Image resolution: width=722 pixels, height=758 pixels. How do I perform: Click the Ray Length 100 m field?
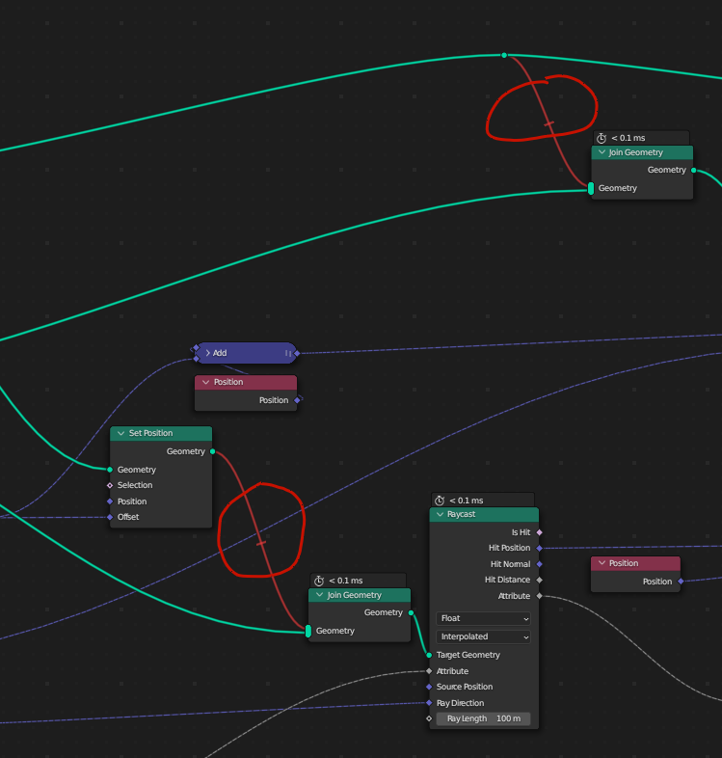point(483,718)
